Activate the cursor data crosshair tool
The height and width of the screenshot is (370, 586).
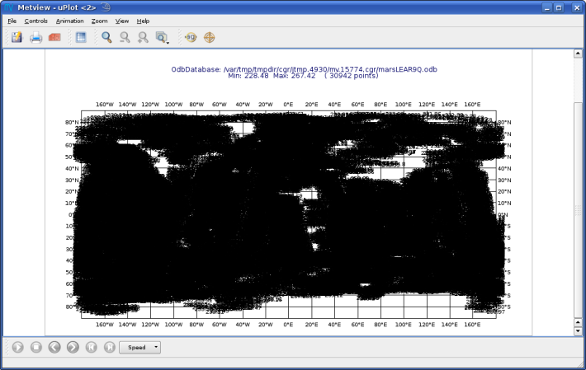click(210, 37)
